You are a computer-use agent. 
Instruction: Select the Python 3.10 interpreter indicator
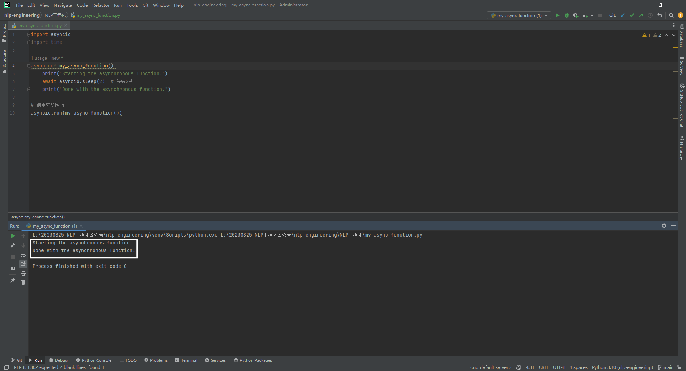[x=622, y=367]
